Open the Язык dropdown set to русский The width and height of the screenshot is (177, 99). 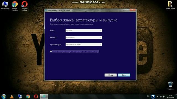84,31
